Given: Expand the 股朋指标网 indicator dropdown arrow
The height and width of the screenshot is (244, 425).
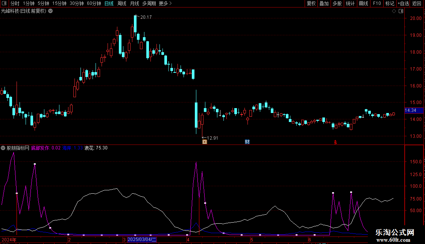Looking at the screenshot, I should 3,148.
